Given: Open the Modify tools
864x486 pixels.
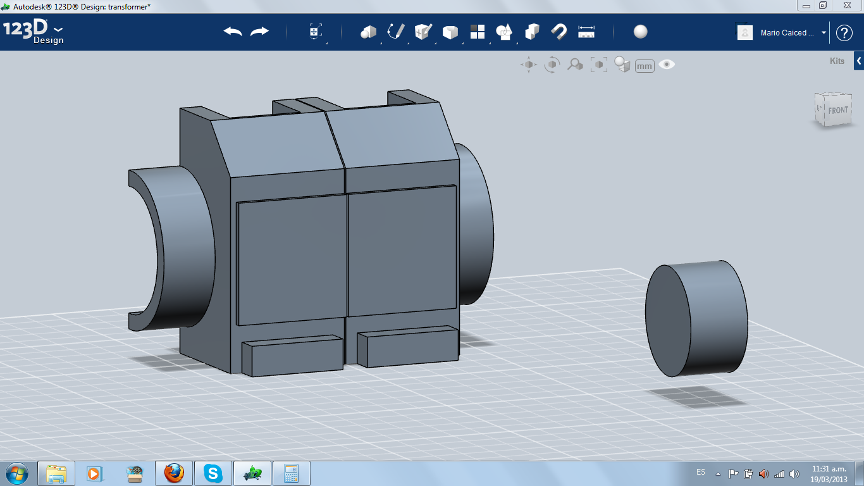Looking at the screenshot, I should pyautogui.click(x=450, y=32).
